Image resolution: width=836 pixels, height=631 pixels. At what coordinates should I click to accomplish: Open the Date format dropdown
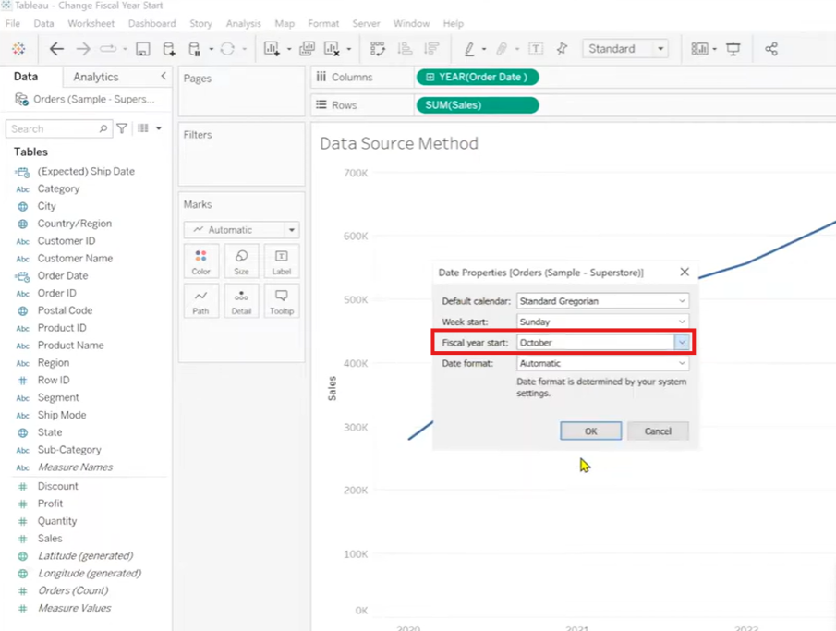point(602,363)
